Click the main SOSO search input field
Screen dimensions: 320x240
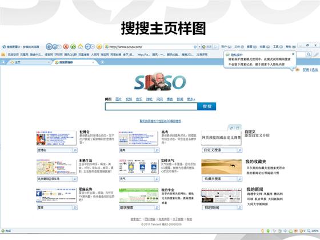coord(151,106)
